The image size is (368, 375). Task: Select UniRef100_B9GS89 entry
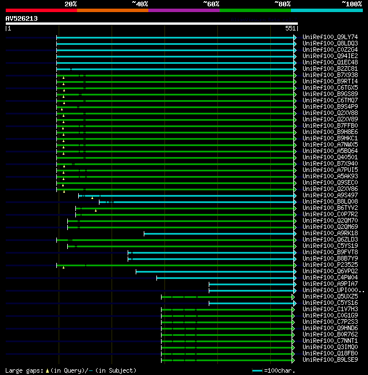pyautogui.click(x=330, y=94)
